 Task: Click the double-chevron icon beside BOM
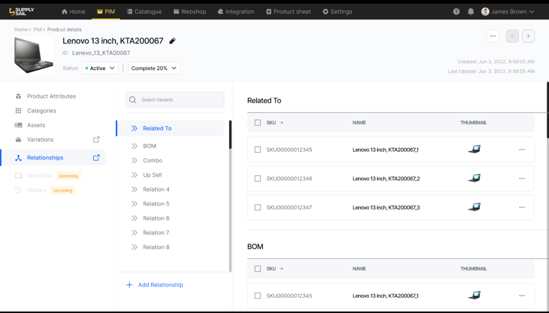(x=134, y=146)
